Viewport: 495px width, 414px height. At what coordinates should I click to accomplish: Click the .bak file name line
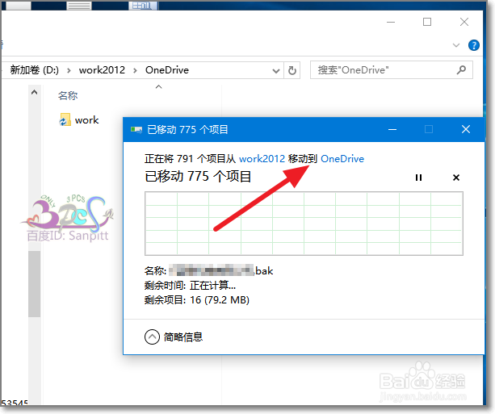208,270
